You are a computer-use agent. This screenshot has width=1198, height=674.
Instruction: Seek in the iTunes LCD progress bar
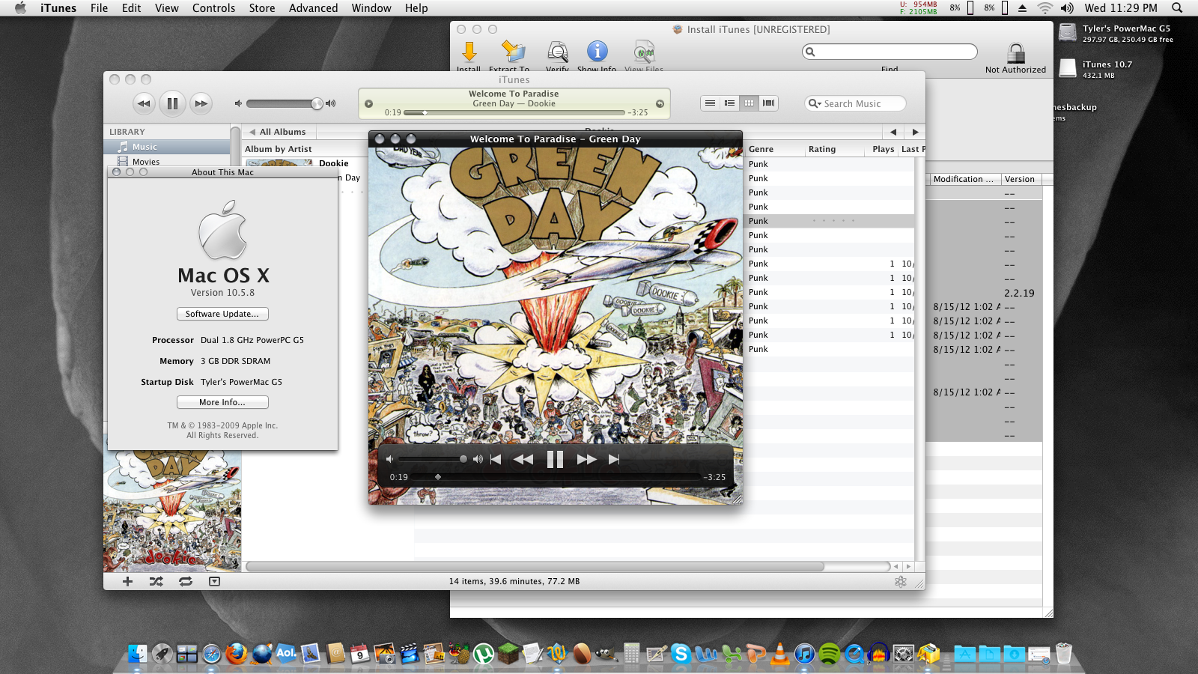[514, 112]
